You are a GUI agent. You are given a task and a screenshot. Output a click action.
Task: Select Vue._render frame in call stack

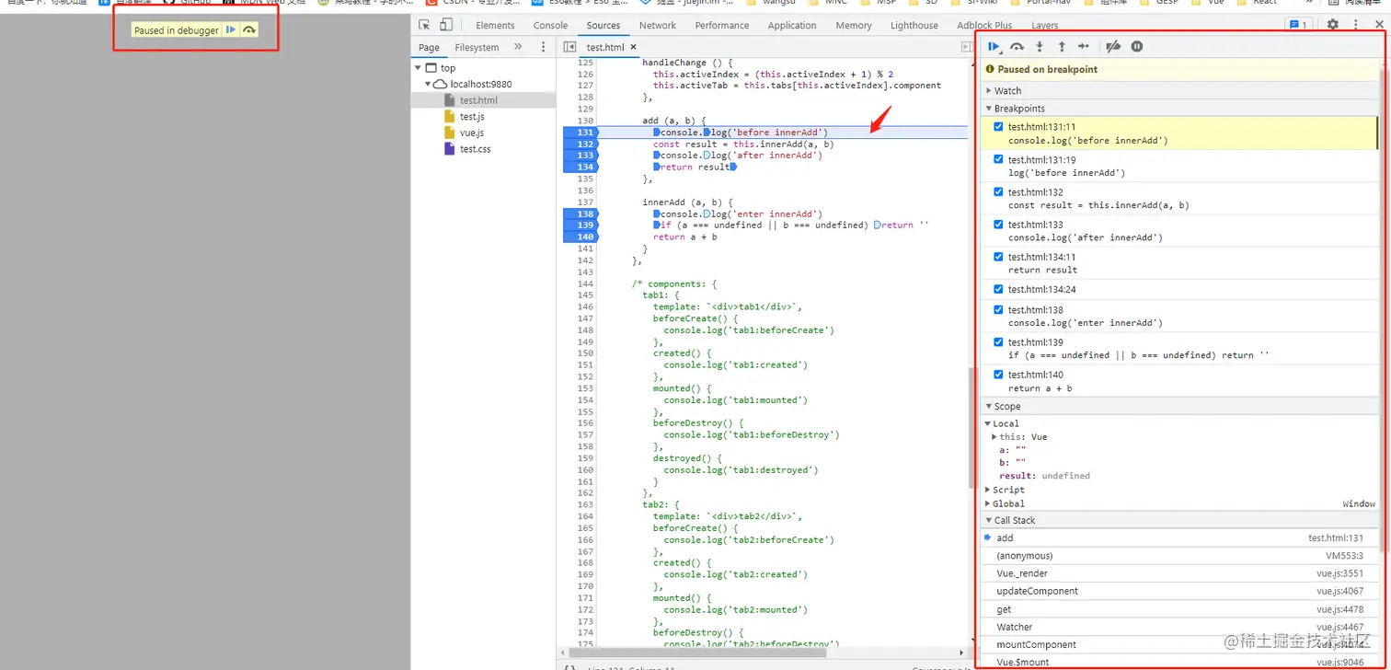click(1021, 573)
